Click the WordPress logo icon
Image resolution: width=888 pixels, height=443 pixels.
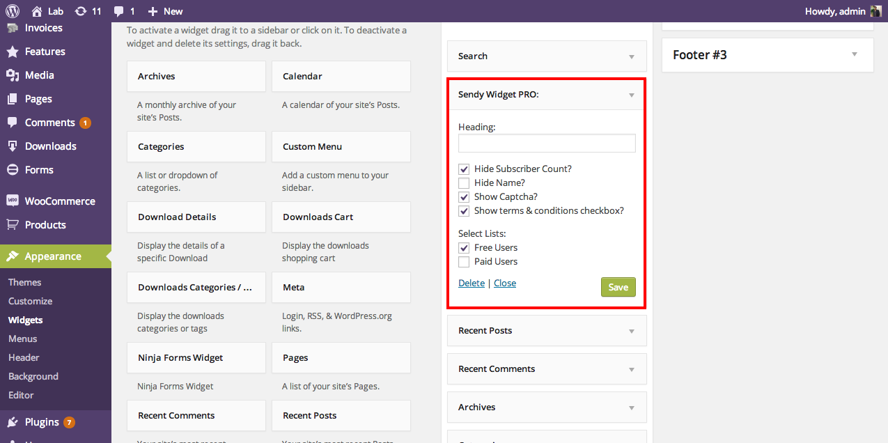click(12, 11)
